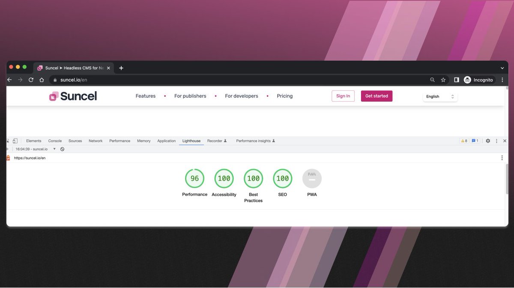Expand the tab search chevron
Viewport: 514px width, 288px height.
pos(502,68)
